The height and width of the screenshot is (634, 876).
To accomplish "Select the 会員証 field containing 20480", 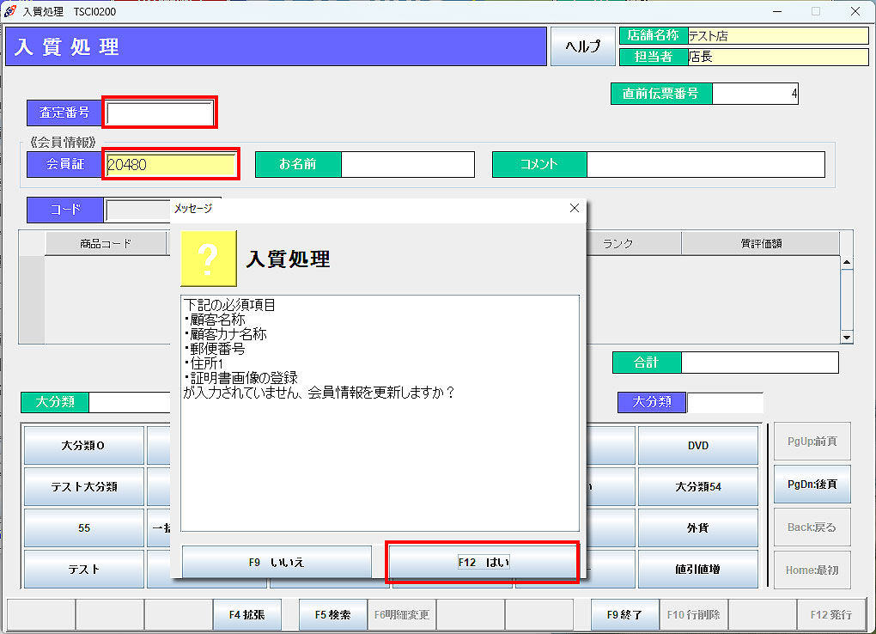I will (x=170, y=164).
